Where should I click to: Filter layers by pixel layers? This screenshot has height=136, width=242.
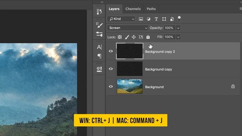[x=141, y=19]
